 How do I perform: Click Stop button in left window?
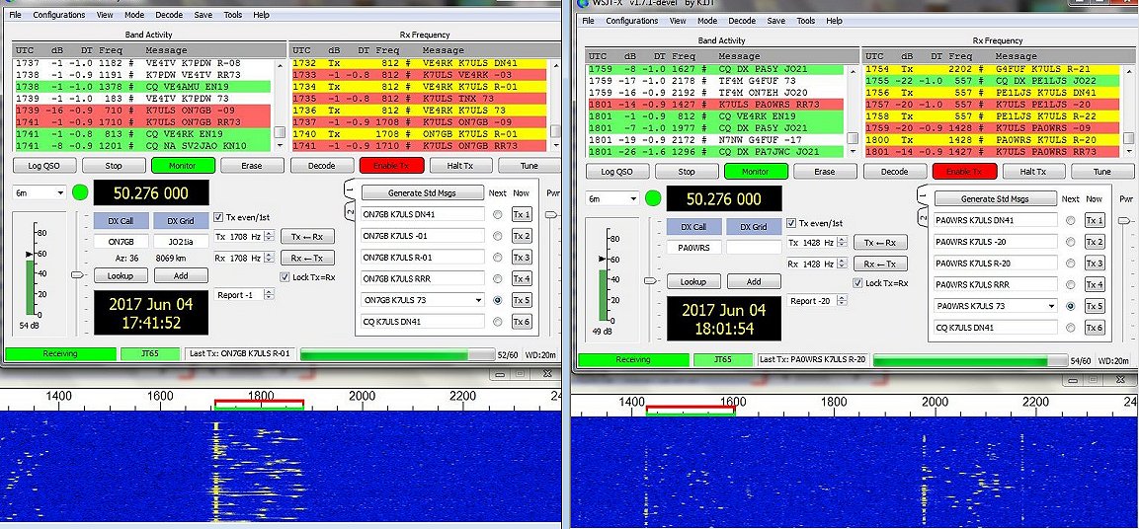(114, 166)
